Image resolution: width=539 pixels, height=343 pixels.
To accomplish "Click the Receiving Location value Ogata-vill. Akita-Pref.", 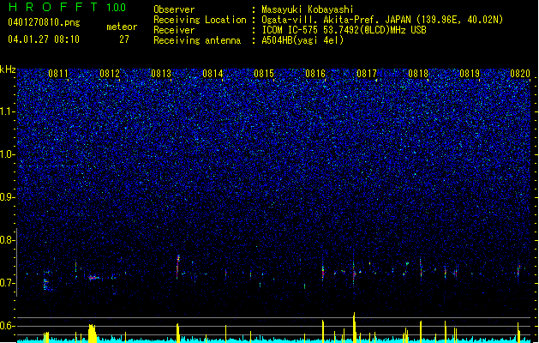I will (x=336, y=20).
